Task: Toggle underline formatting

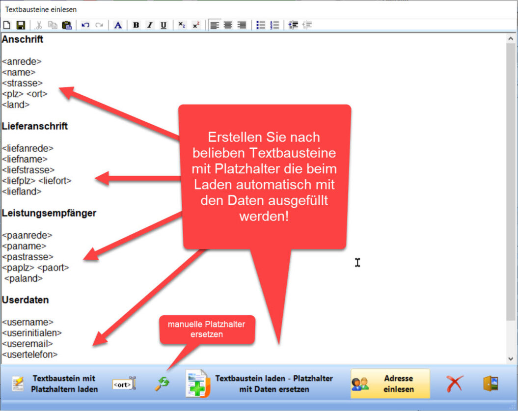Action: (164, 25)
